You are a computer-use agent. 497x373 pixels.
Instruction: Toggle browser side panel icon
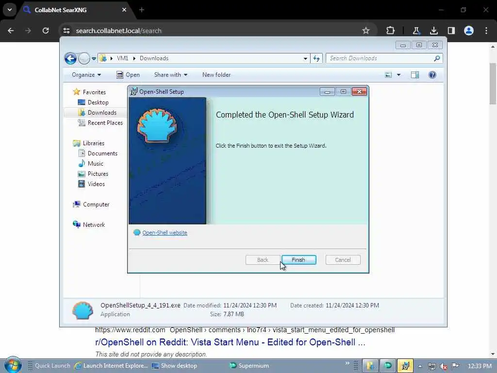(451, 31)
